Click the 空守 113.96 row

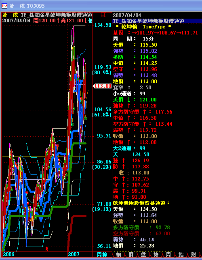135,69
